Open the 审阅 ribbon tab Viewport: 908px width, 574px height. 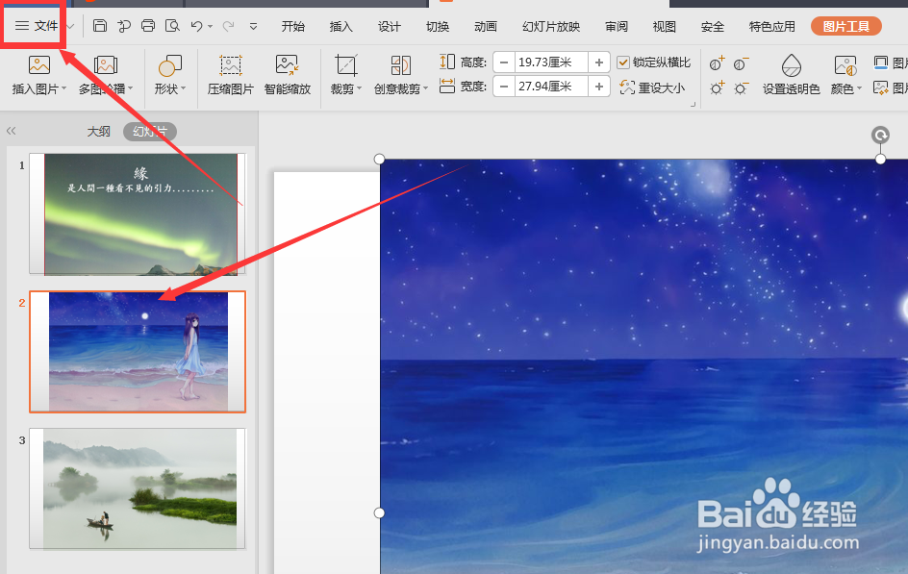pos(617,27)
